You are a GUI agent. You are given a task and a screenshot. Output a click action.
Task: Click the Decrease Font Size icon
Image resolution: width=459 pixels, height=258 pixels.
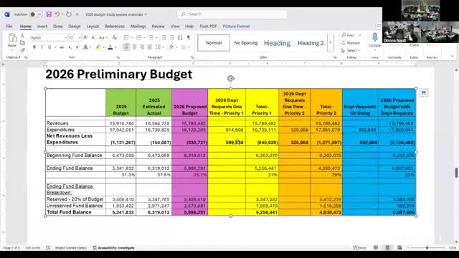click(x=93, y=37)
